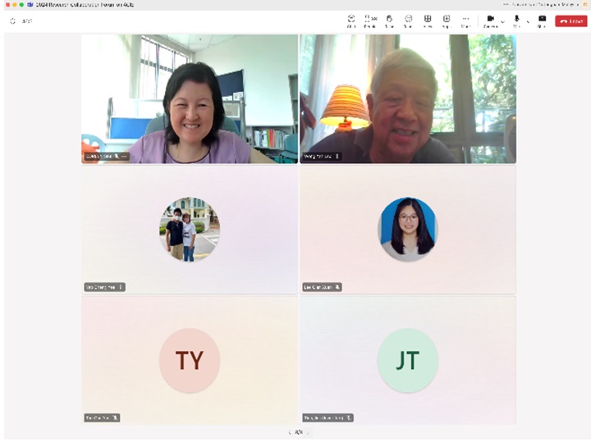This screenshot has width=591, height=443.
Task: Open the React emoji menu
Action: point(408,20)
